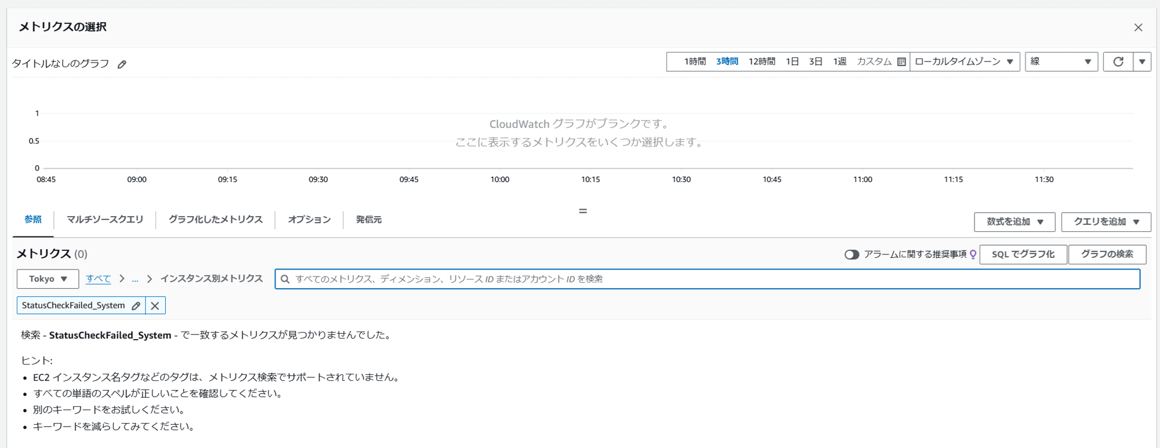The height and width of the screenshot is (448, 1160).
Task: Open the refresh options dropdown arrow
Action: click(x=1142, y=61)
